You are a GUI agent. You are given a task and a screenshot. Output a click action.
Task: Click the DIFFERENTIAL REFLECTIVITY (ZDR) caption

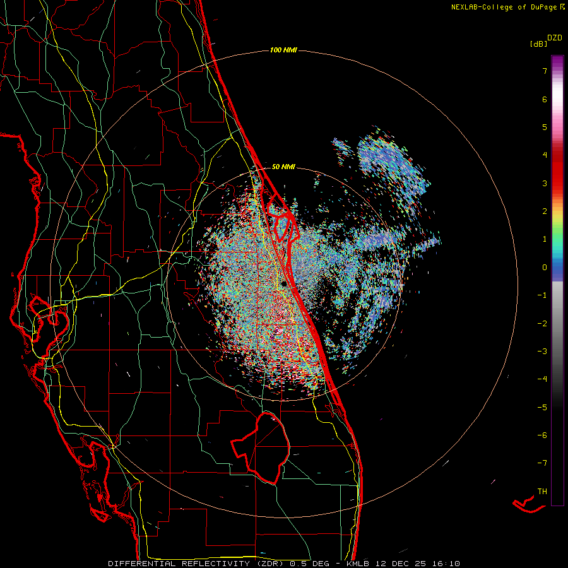[x=198, y=564]
